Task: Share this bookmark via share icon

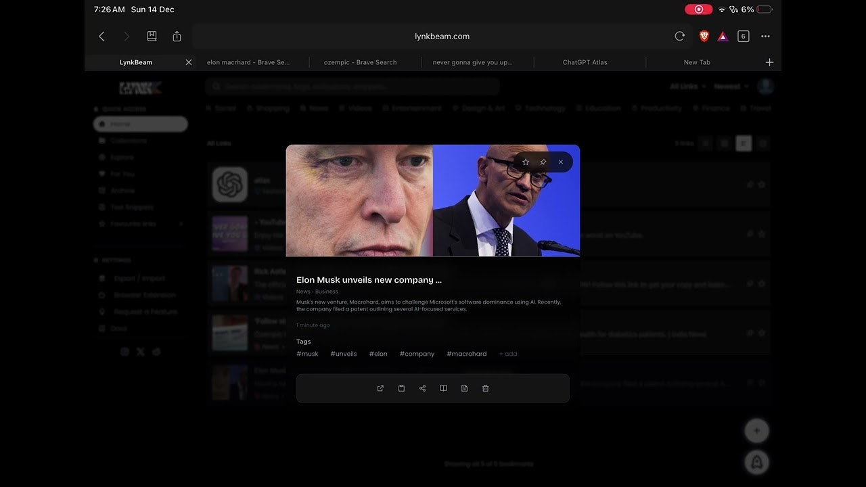Action: pos(422,388)
